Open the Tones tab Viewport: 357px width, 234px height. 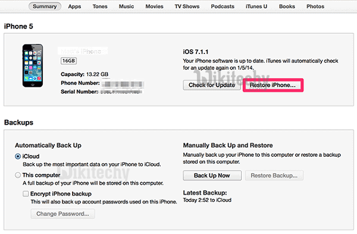(x=100, y=7)
